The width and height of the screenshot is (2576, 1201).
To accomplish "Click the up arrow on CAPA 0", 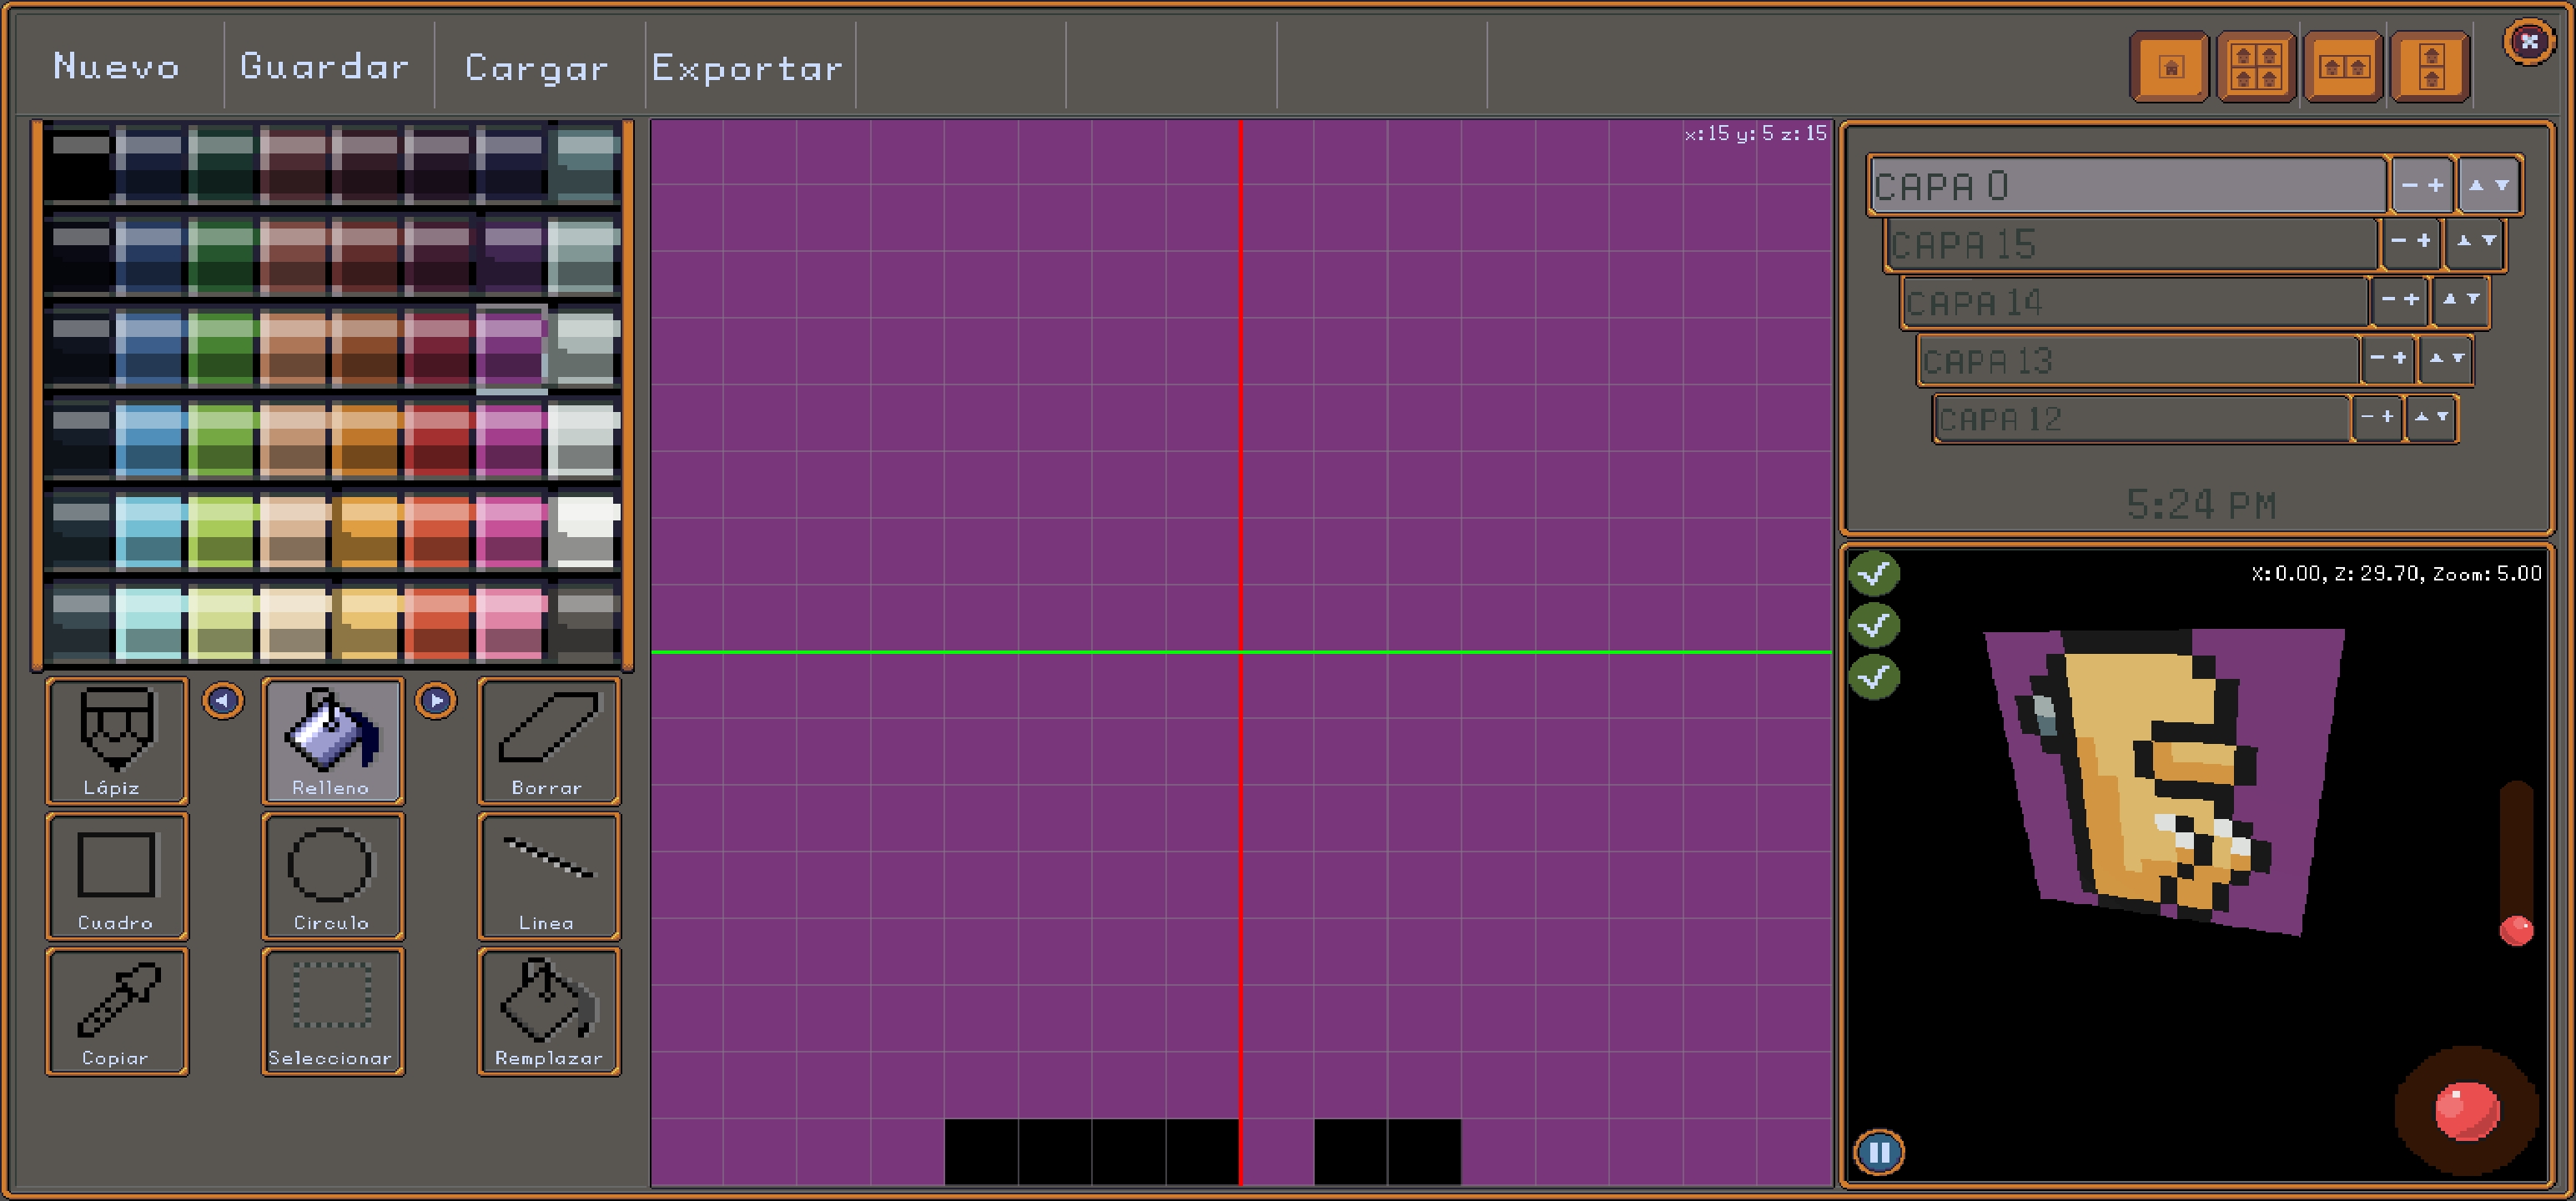I will [2476, 185].
